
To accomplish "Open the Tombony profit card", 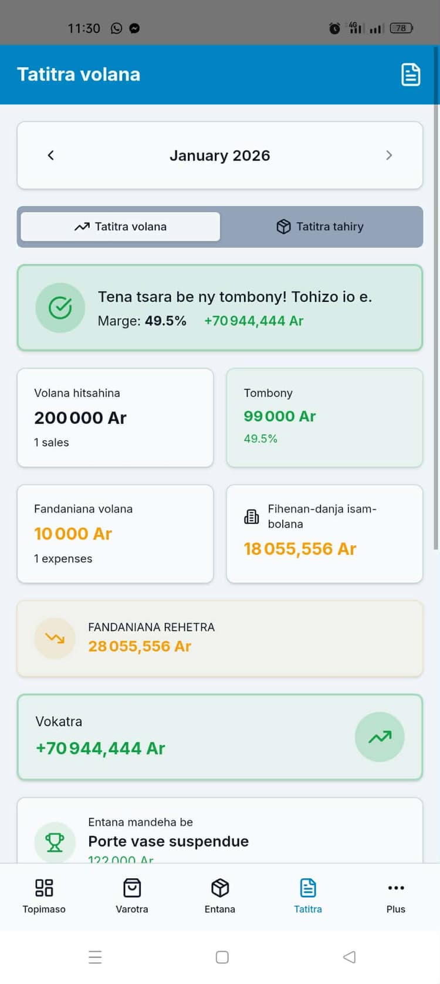I will tap(324, 418).
